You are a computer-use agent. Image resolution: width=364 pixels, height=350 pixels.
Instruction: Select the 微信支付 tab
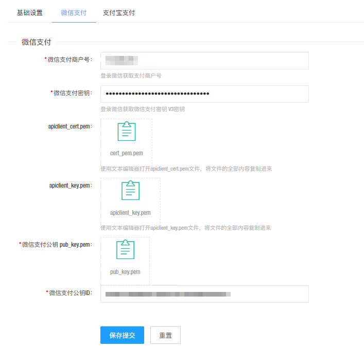(74, 13)
